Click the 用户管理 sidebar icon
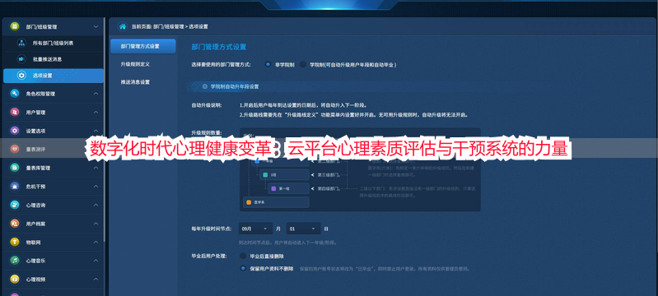Image resolution: width=658 pixels, height=296 pixels. coord(15,113)
